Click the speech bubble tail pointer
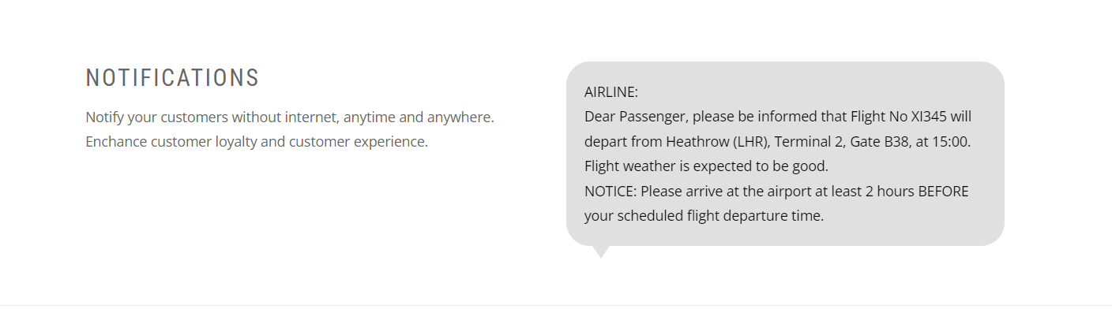The height and width of the screenshot is (324, 1112). pos(600,251)
